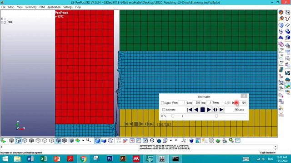Close the Animate dialog
Screen dimensions: 291x163
coord(244,96)
